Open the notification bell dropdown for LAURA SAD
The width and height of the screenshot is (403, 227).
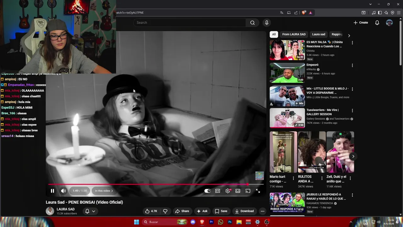(x=90, y=211)
